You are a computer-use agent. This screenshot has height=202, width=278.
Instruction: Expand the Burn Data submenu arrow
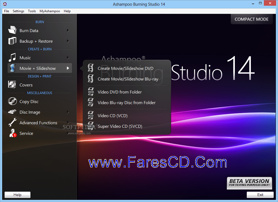click(x=68, y=30)
